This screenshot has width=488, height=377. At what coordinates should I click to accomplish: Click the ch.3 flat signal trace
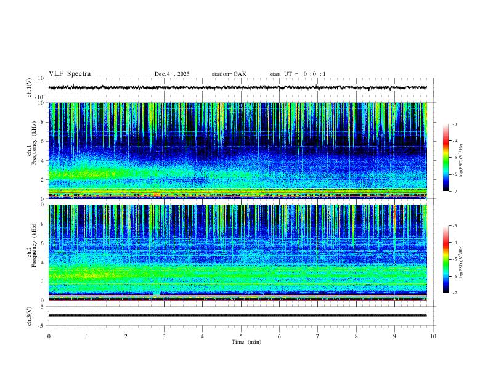click(237, 315)
